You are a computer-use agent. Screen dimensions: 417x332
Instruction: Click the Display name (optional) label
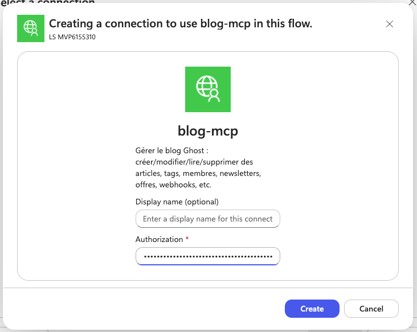click(x=177, y=202)
